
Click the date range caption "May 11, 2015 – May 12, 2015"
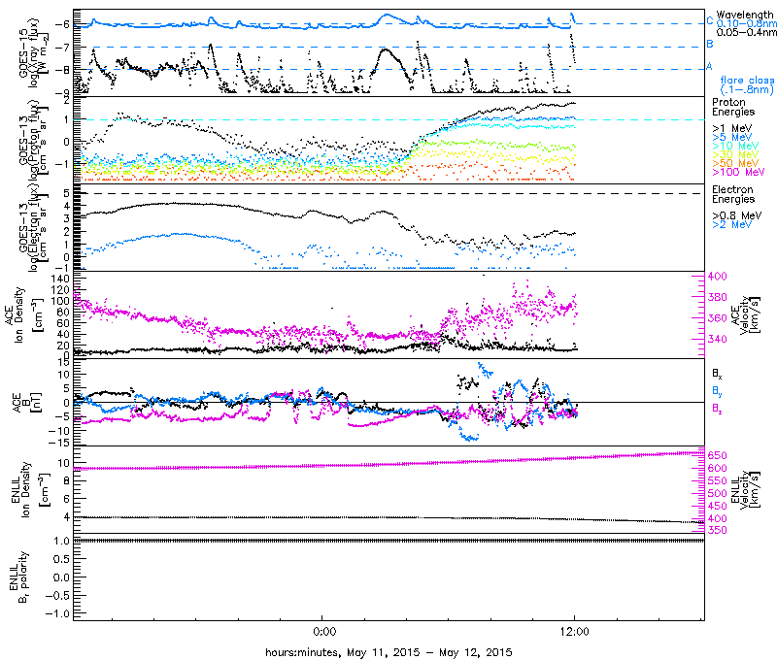click(429, 652)
